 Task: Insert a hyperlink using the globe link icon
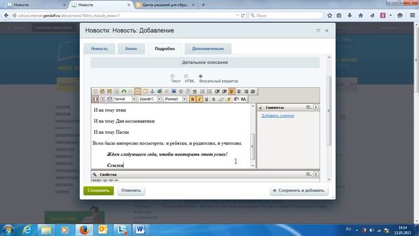tap(159, 92)
